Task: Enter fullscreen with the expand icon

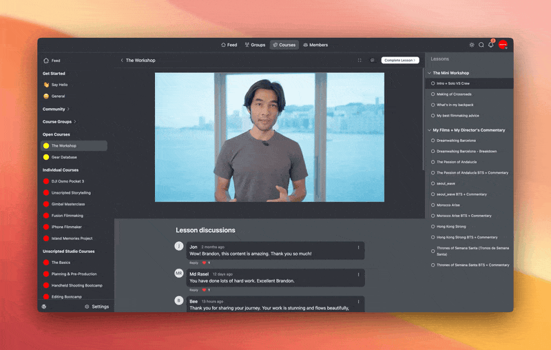Action: pyautogui.click(x=360, y=61)
